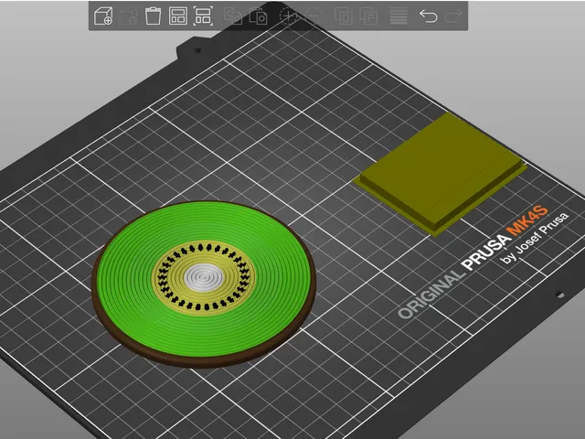Click the greyed Delete selected object icon

128,16
